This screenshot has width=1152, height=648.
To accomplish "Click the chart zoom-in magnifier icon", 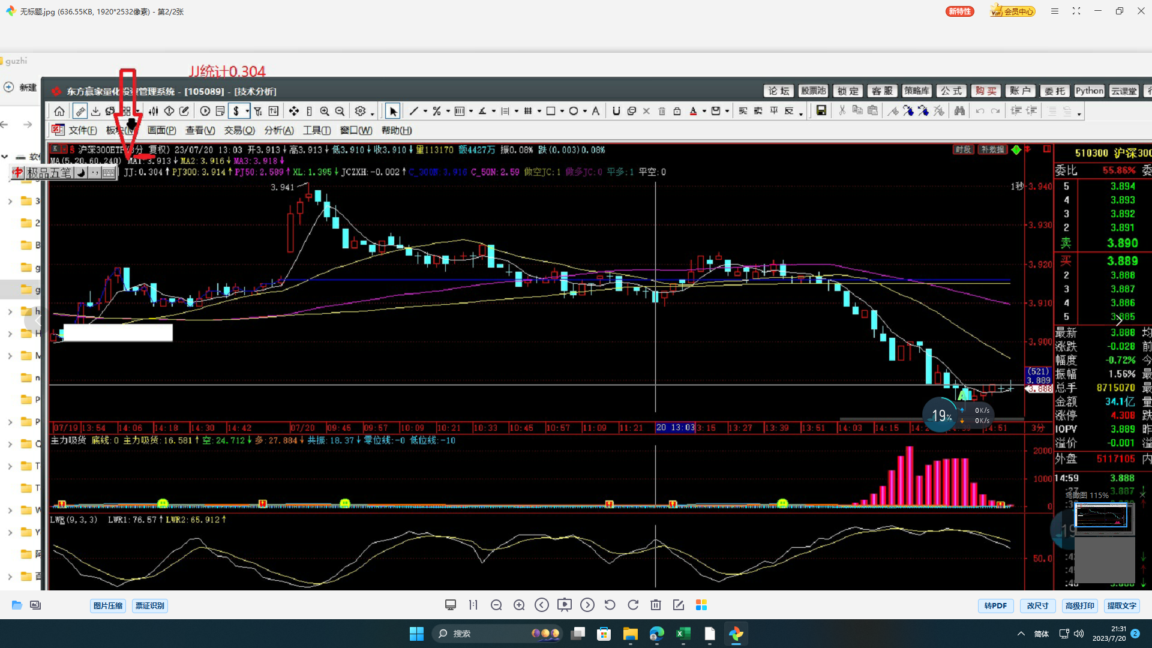I will (x=325, y=111).
